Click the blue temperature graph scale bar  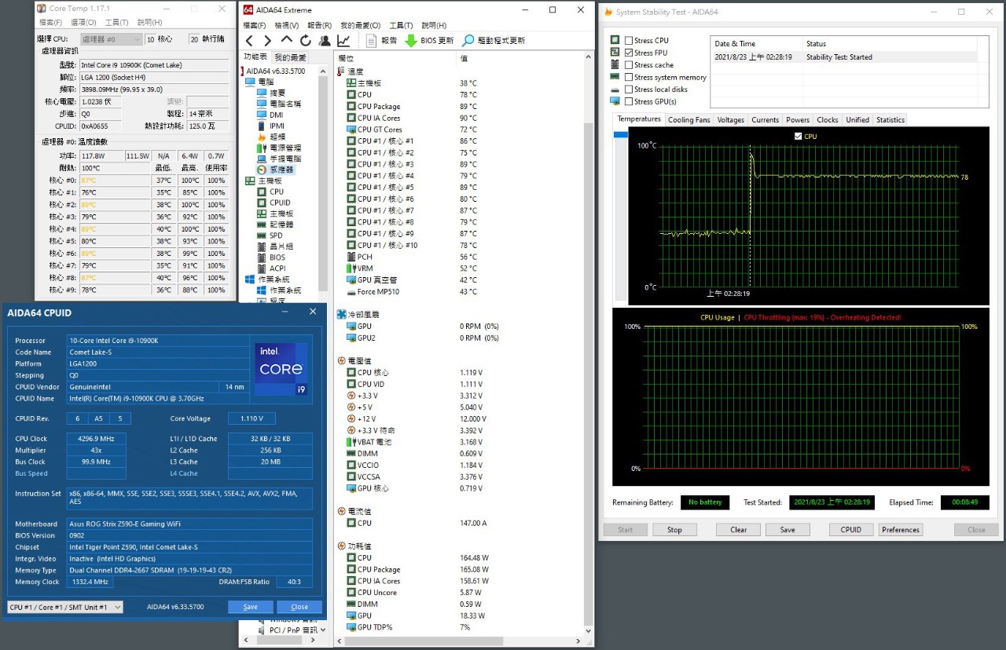[x=622, y=135]
